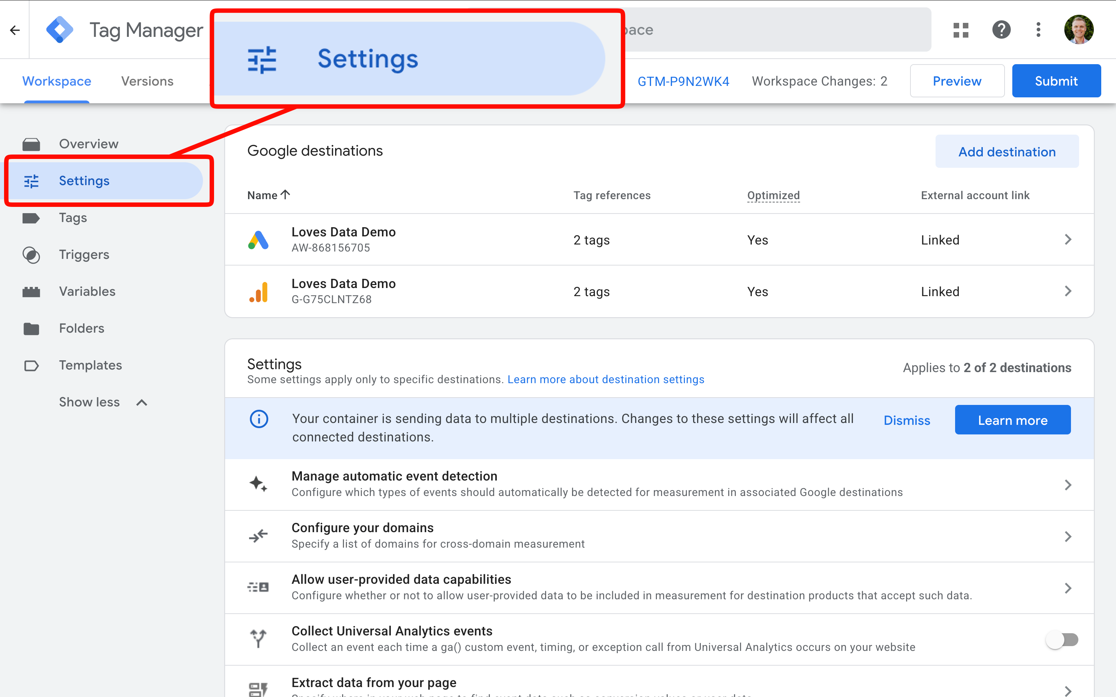Click the blue Submit button
This screenshot has width=1116, height=697.
[x=1056, y=81]
